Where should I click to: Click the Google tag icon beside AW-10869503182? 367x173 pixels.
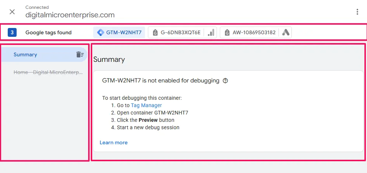pos(227,32)
